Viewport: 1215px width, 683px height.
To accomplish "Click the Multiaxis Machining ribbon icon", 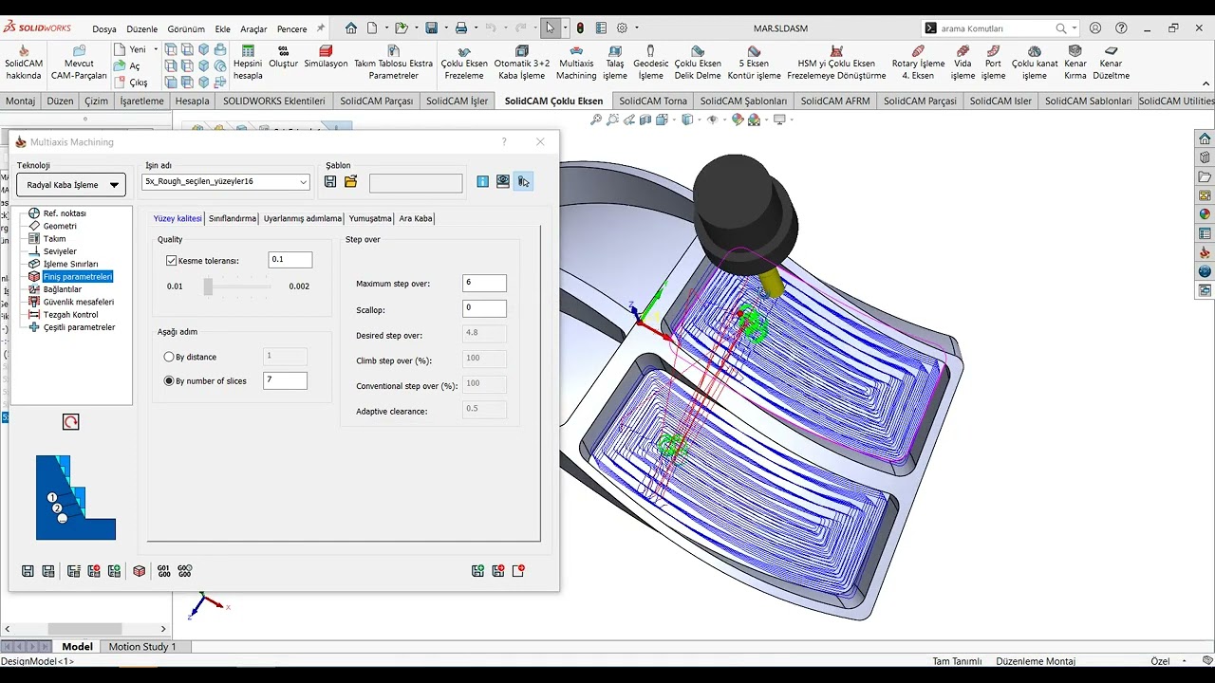I will (x=576, y=63).
